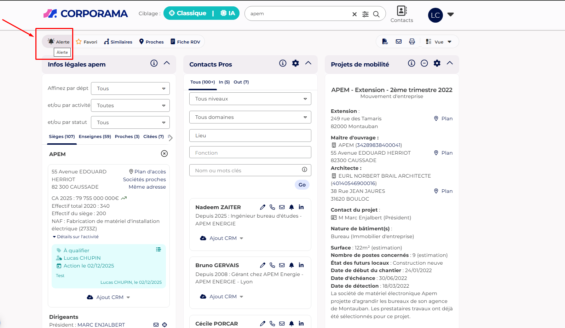The height and width of the screenshot is (328, 565).
Task: Switch to Enseignes (59) tab
Action: tap(95, 137)
